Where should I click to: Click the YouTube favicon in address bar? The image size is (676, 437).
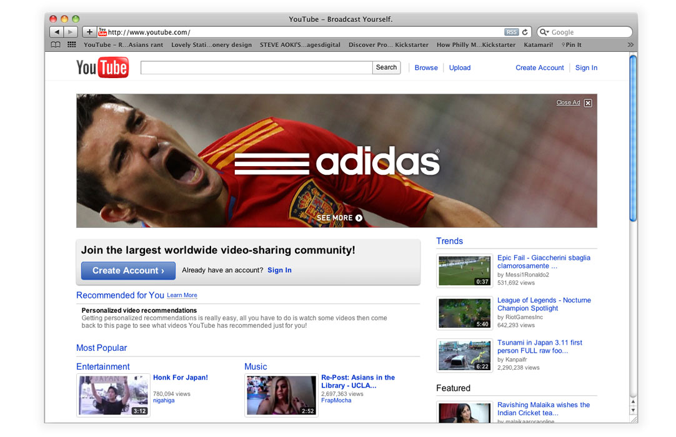(102, 32)
